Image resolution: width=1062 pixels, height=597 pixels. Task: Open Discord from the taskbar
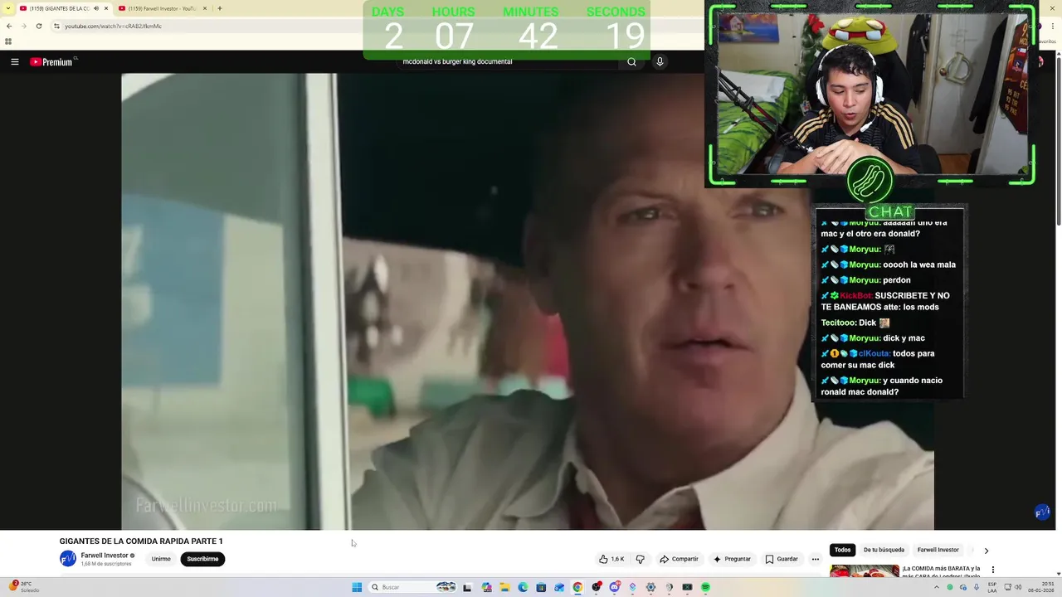614,587
